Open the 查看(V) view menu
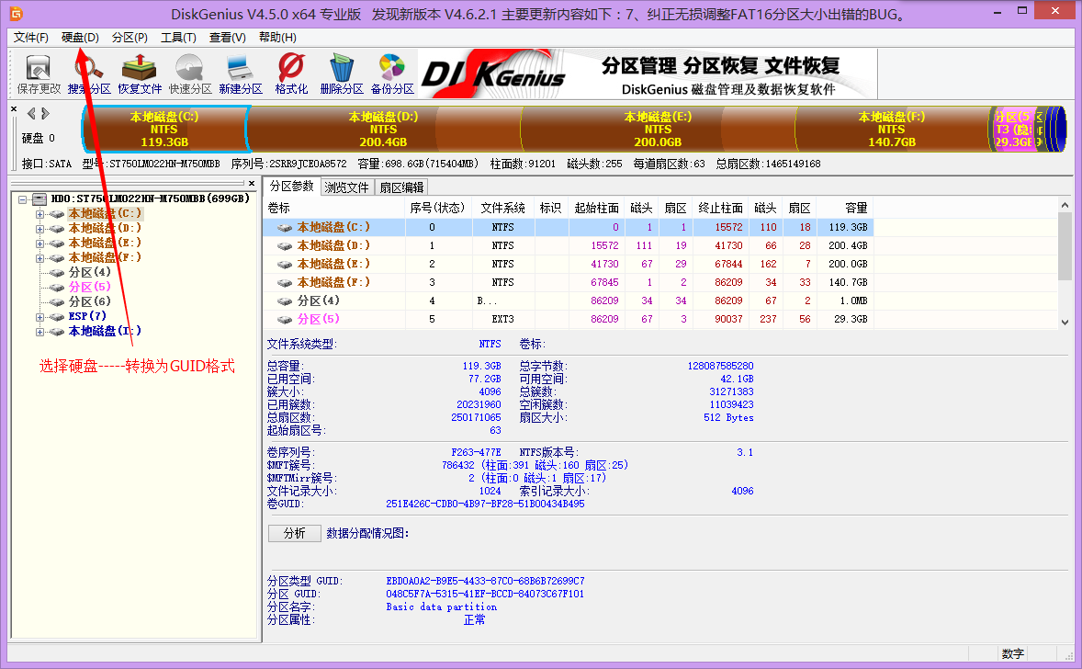 click(228, 38)
